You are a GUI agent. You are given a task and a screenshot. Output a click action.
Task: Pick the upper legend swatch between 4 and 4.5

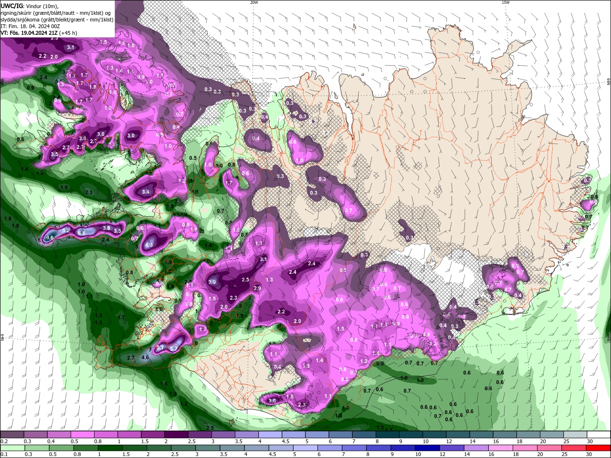click(270, 435)
